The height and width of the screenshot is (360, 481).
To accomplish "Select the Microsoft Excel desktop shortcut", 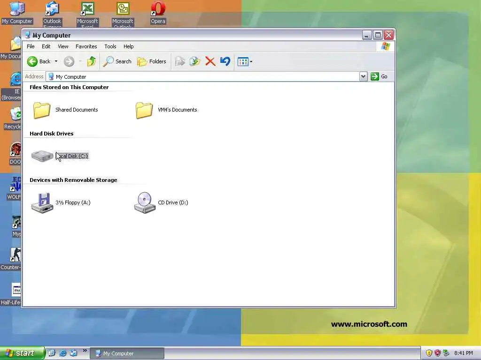I will [87, 14].
